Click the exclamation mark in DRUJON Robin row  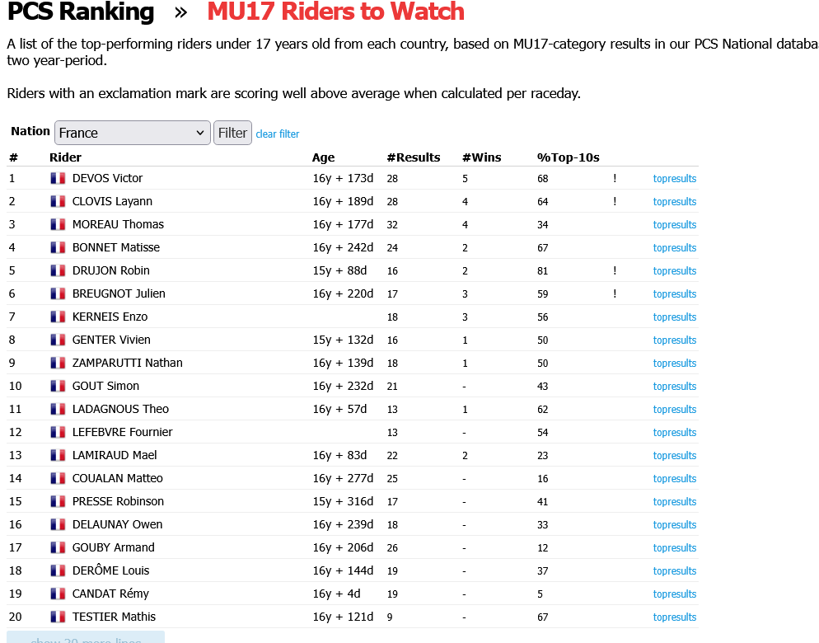pos(615,270)
